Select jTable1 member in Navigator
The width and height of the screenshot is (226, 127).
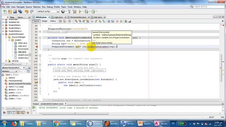[15, 99]
